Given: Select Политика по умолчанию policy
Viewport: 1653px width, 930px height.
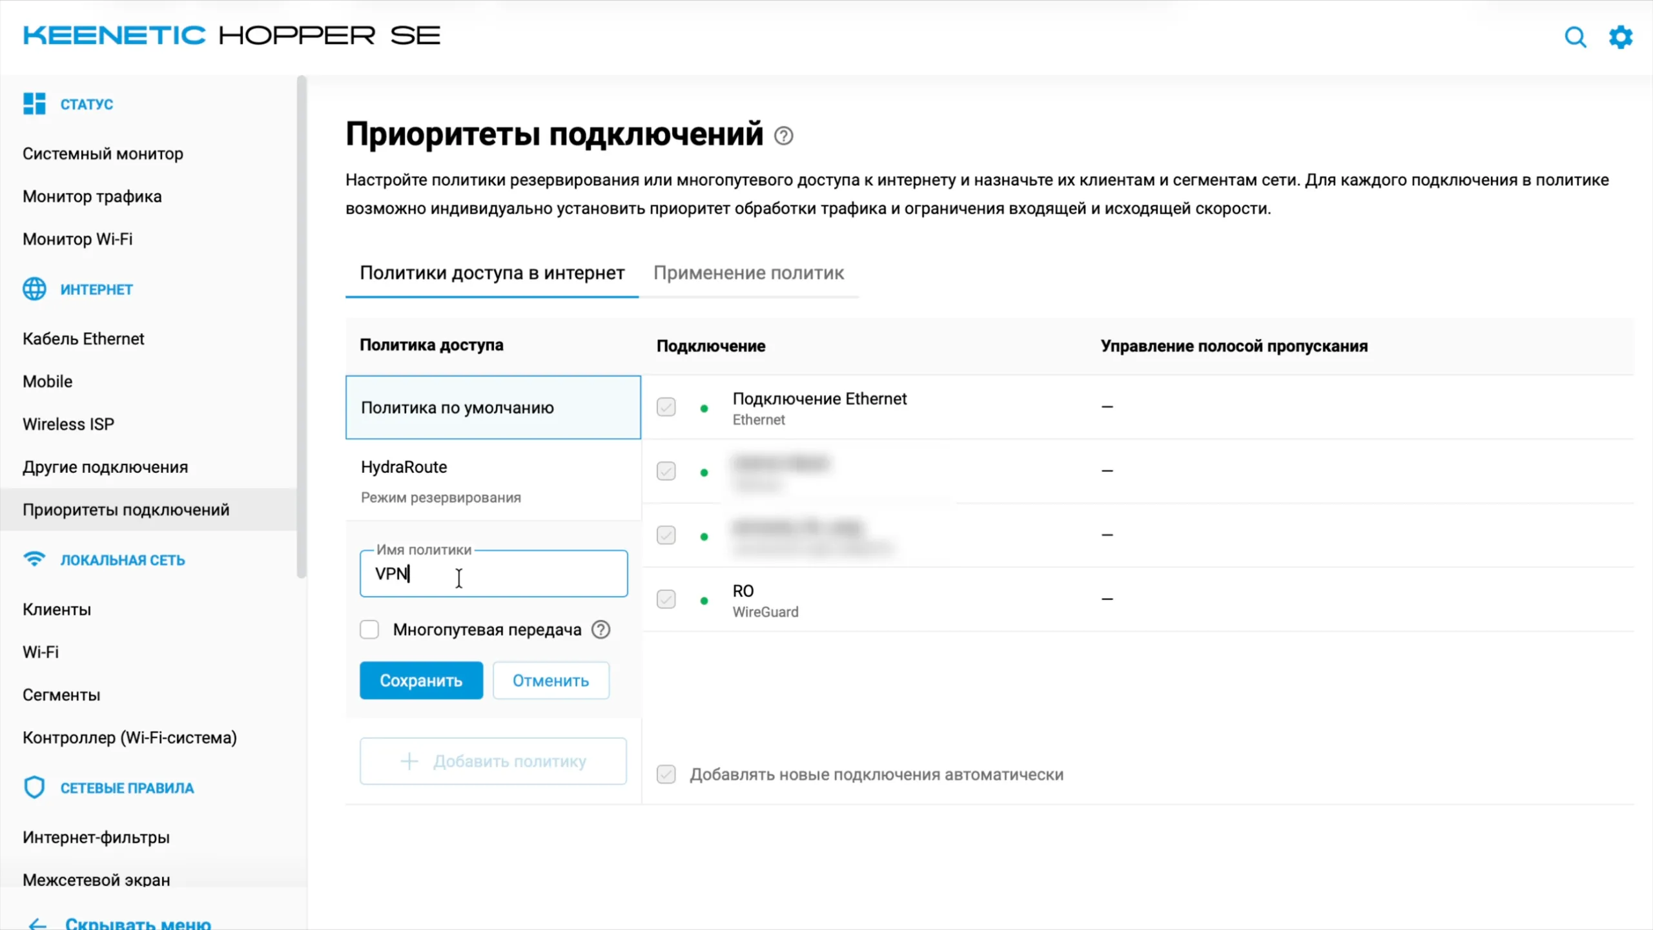Looking at the screenshot, I should 493,408.
